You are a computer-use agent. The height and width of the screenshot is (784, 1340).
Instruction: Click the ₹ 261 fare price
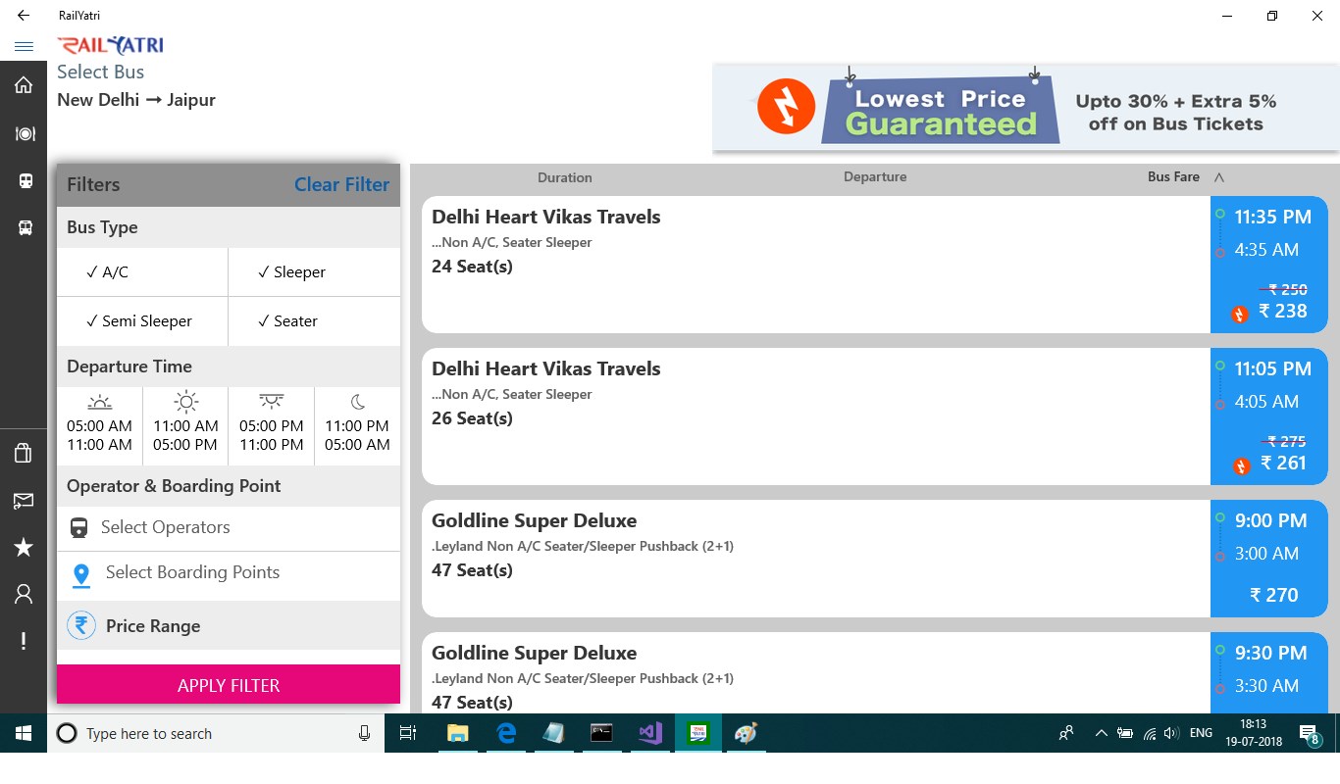[1283, 463]
